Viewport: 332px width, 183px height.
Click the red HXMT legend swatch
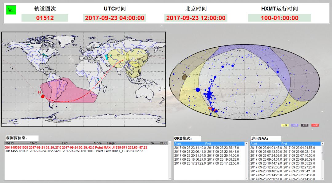(x=315, y=125)
